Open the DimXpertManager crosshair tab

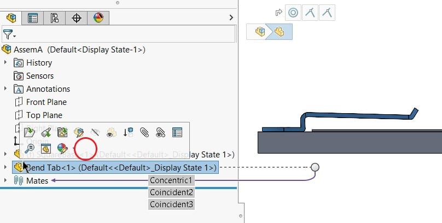77,17
